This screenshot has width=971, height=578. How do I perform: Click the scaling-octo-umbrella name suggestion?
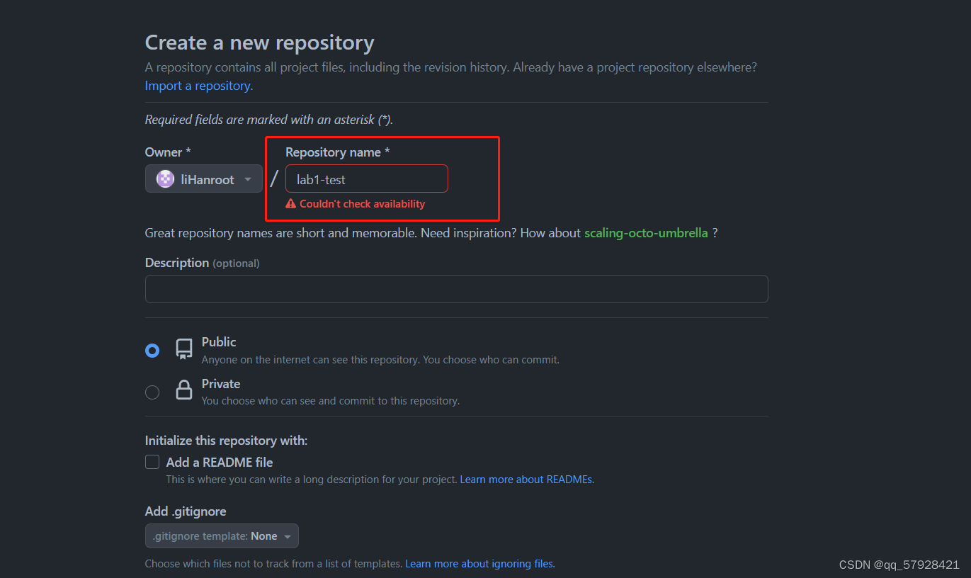tap(646, 232)
